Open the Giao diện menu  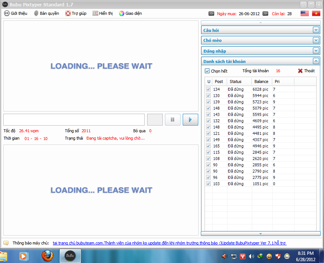(x=131, y=13)
